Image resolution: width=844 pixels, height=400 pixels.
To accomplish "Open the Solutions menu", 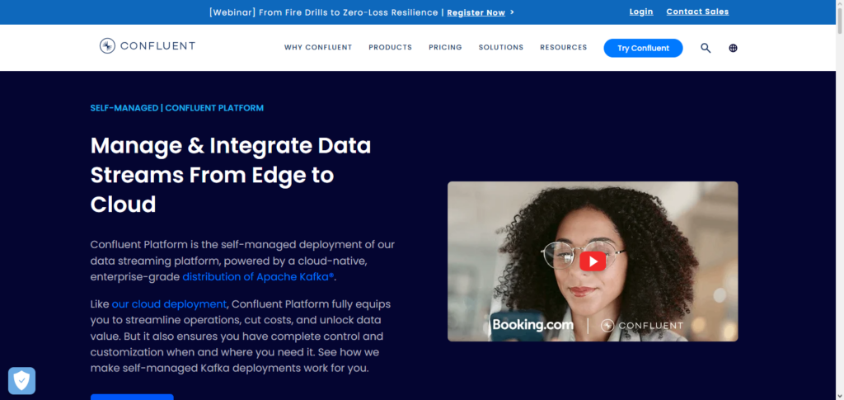I will [x=500, y=47].
